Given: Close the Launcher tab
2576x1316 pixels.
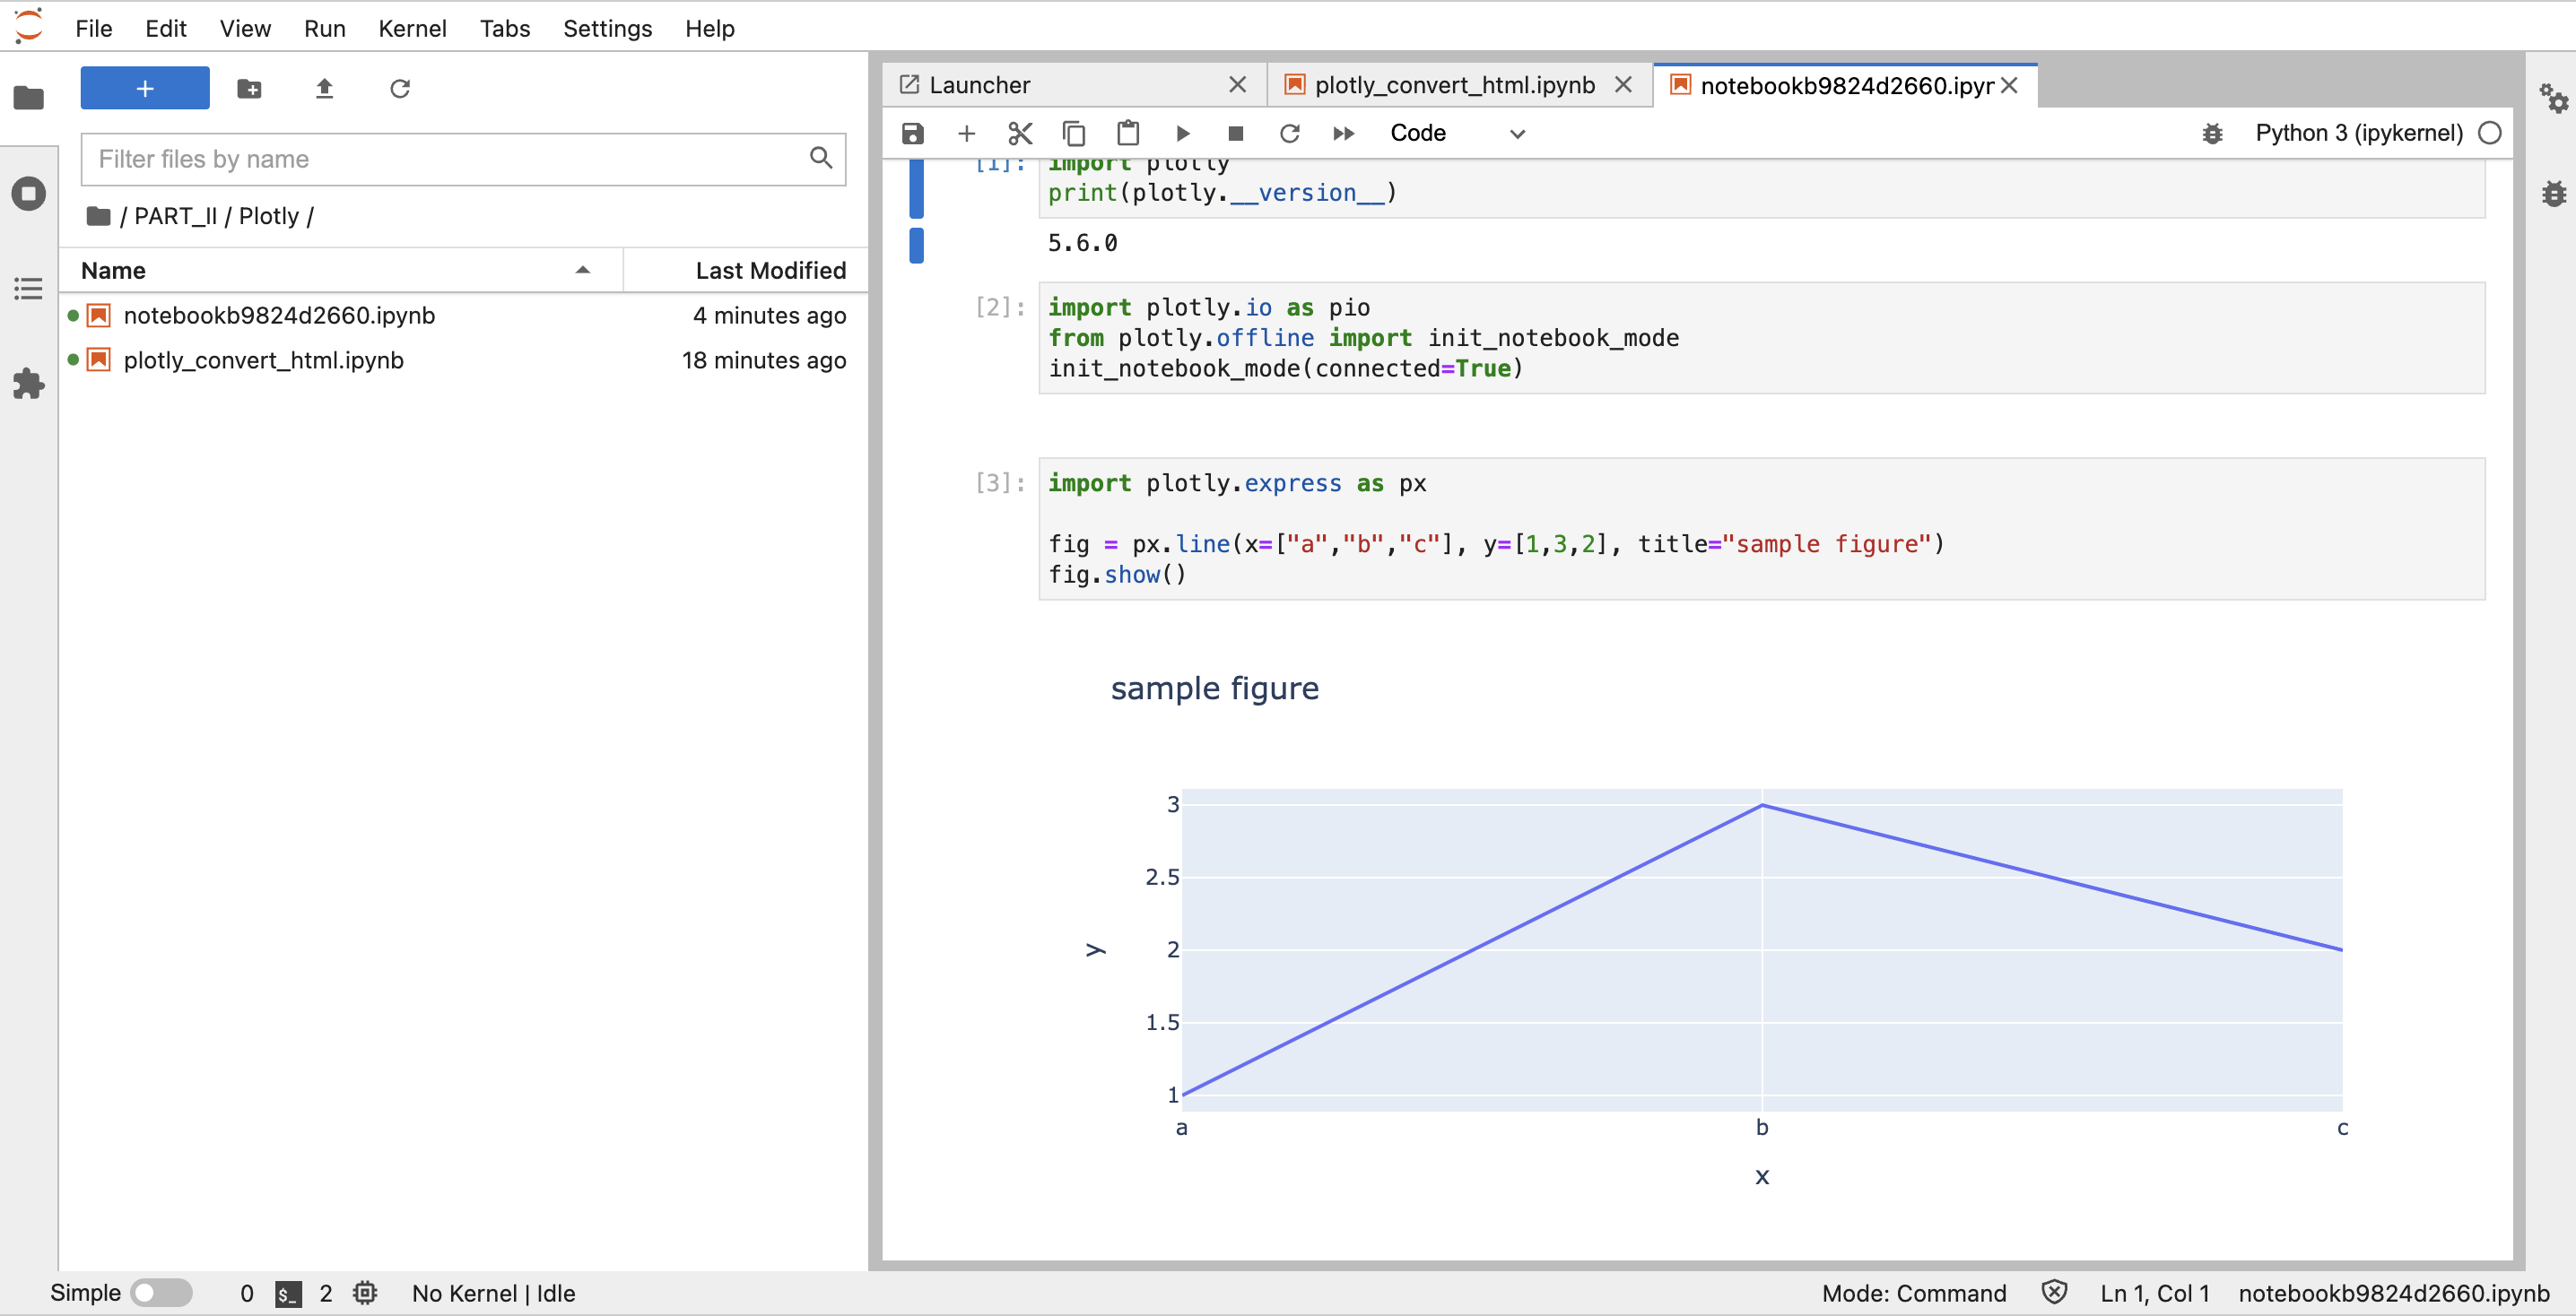Looking at the screenshot, I should coord(1237,85).
